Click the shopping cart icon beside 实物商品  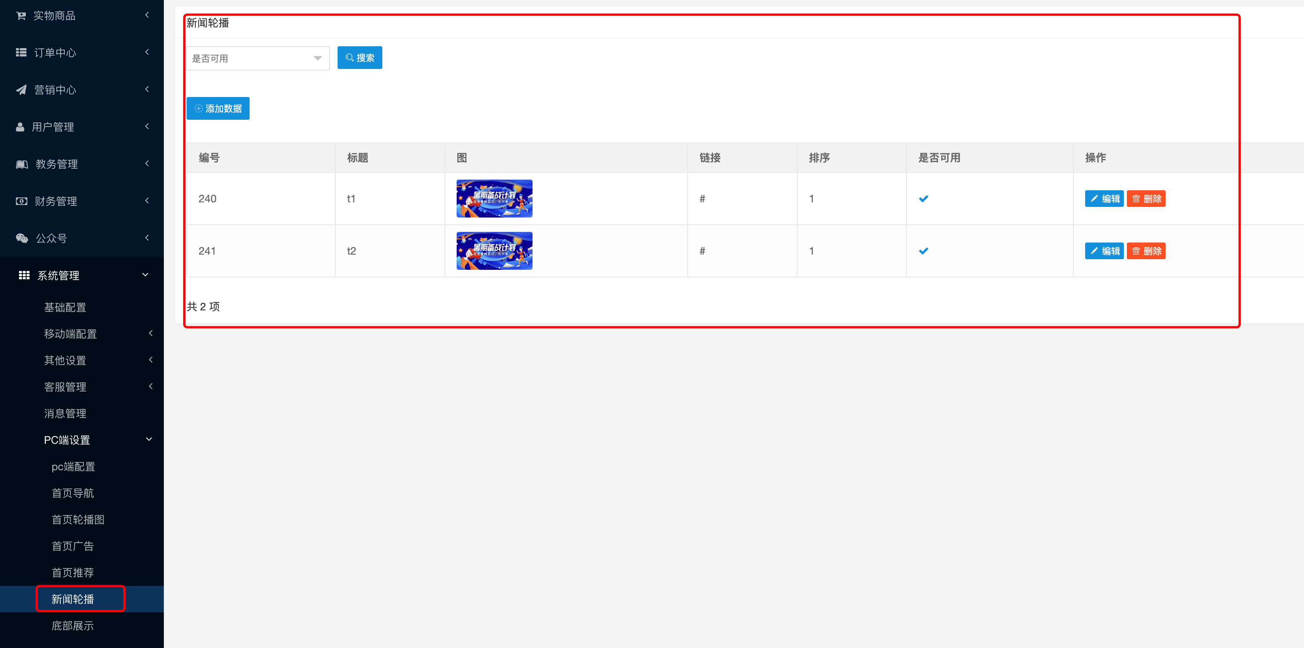click(x=21, y=16)
